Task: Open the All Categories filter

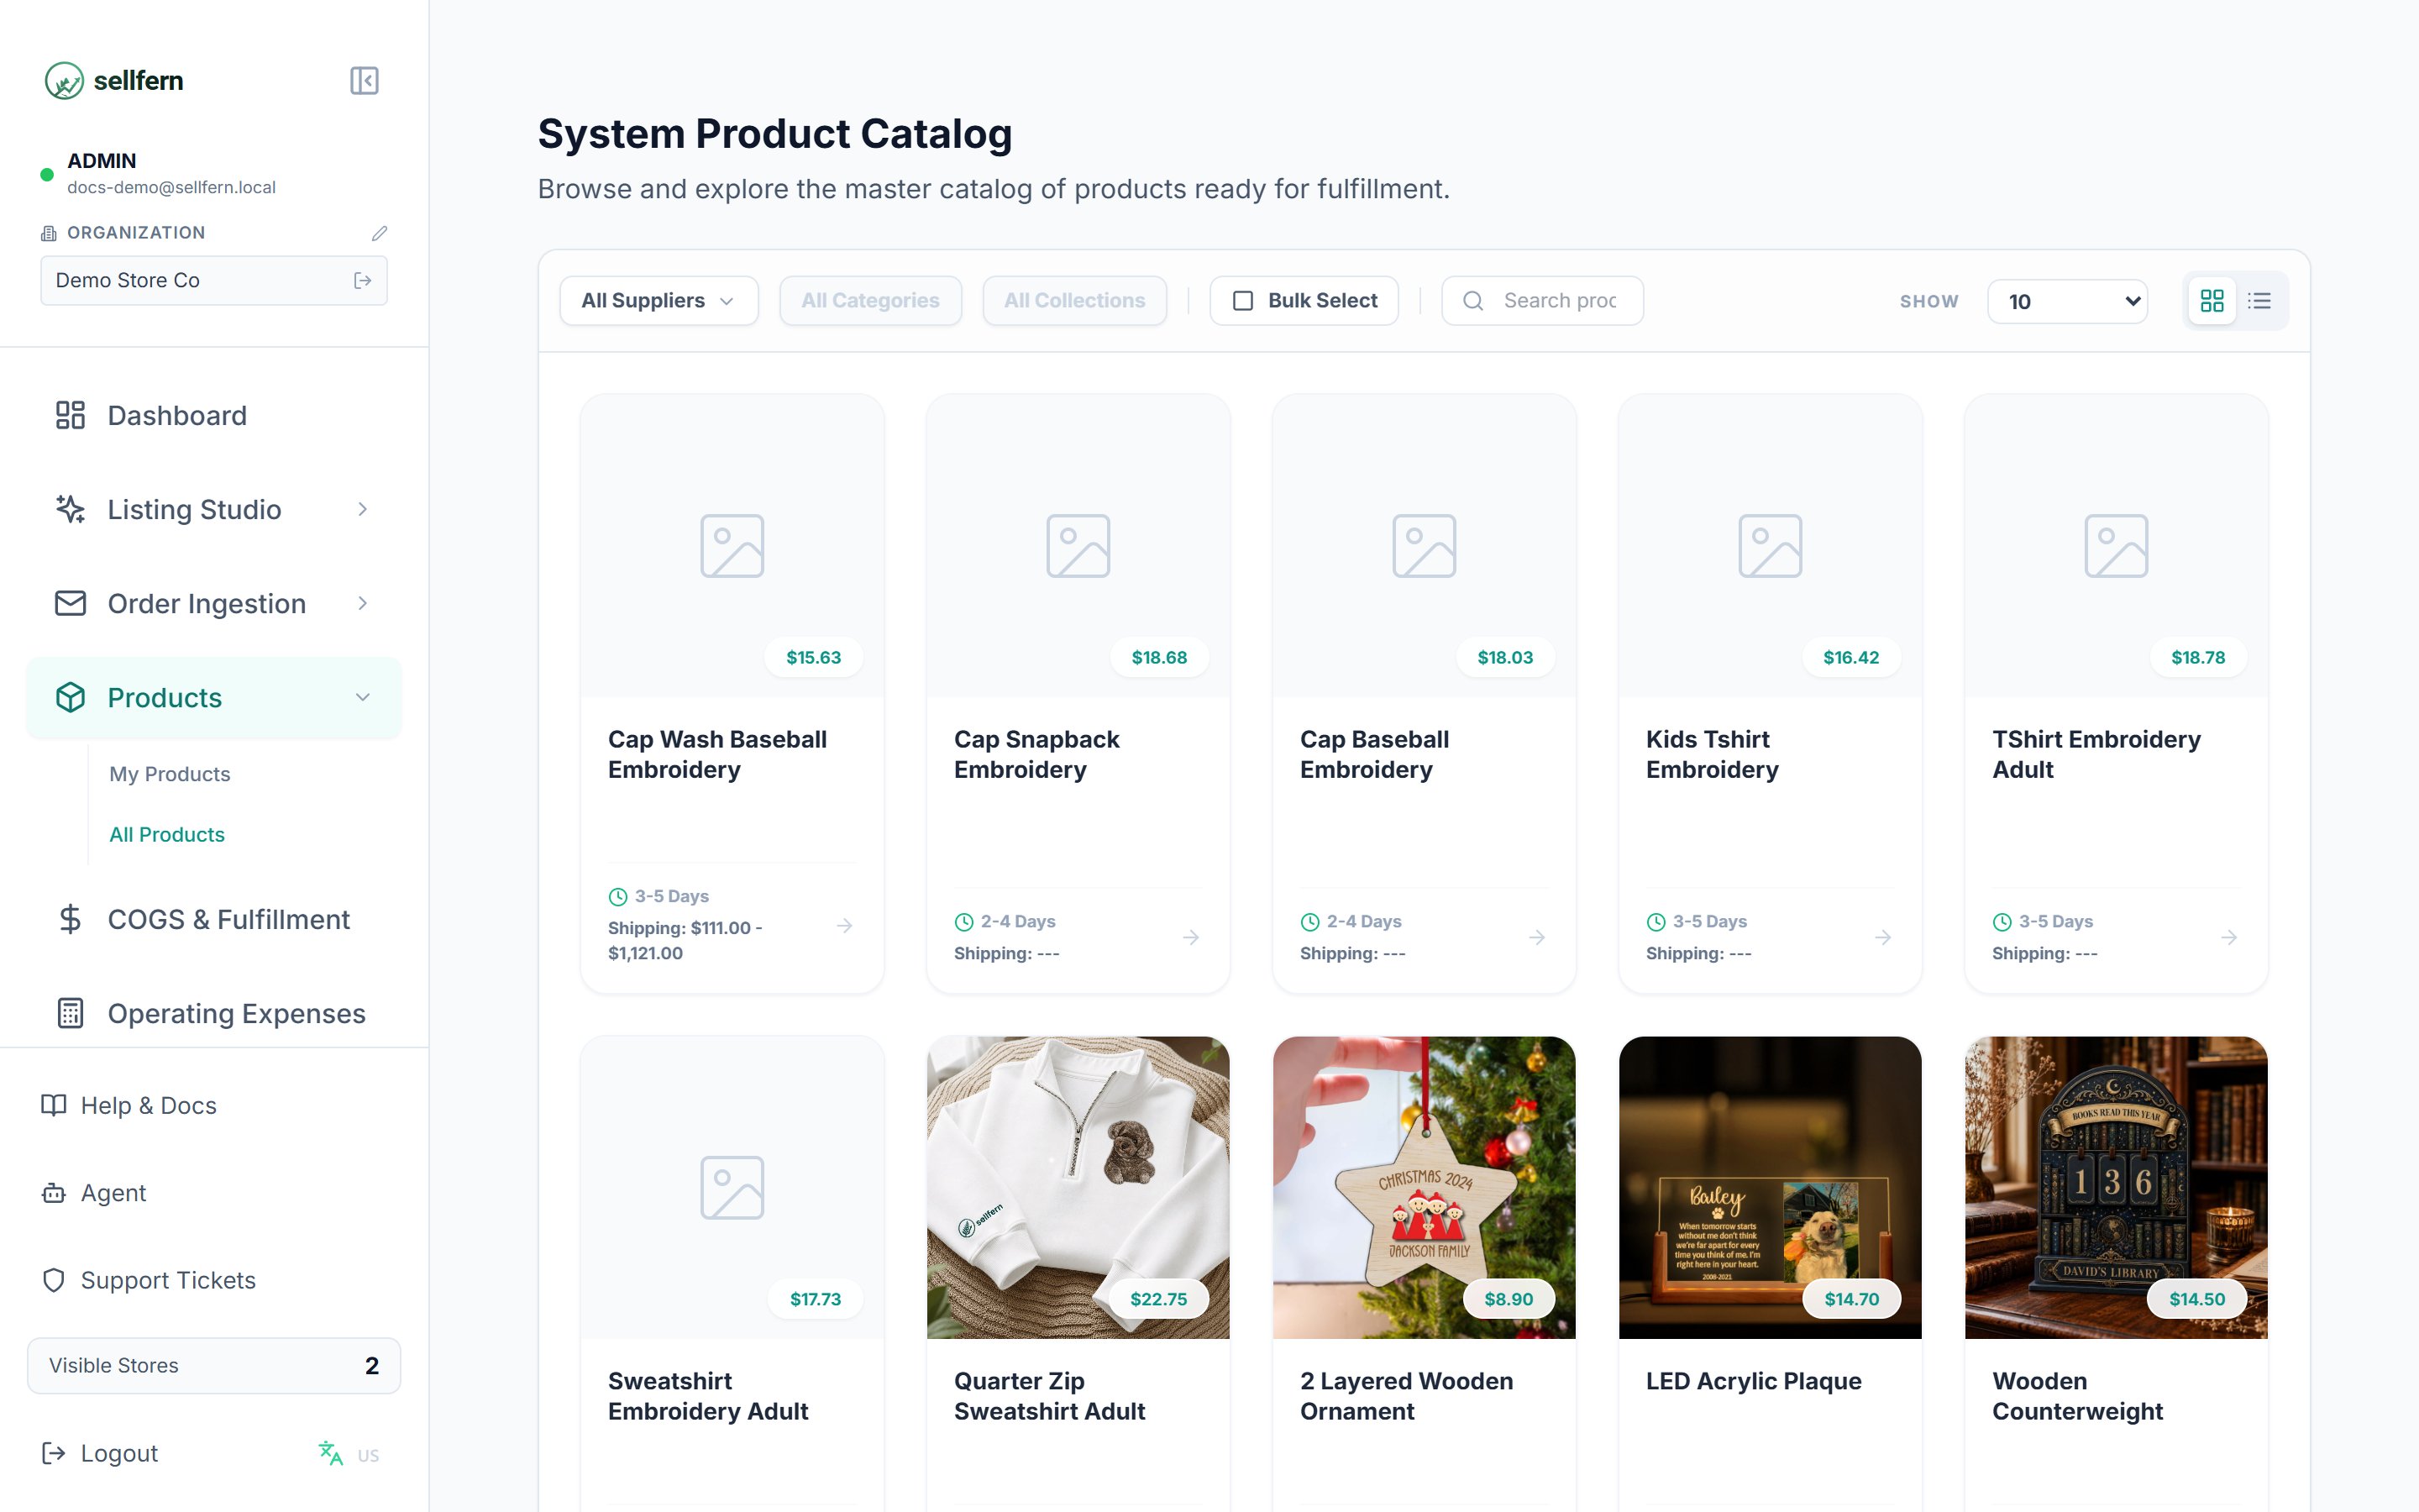Action: tap(871, 301)
